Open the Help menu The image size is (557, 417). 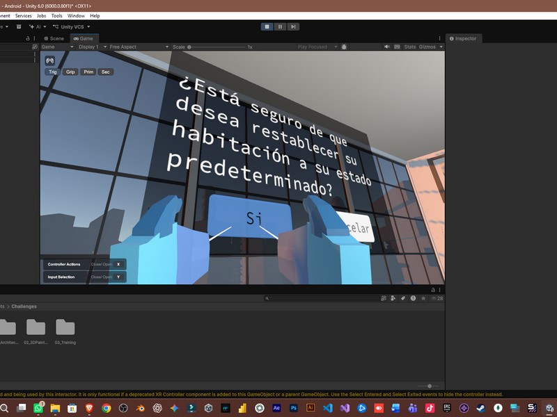(95, 15)
